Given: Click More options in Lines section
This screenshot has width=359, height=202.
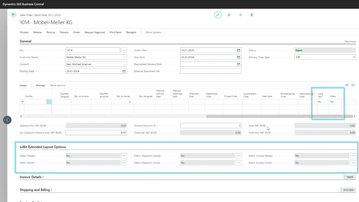Looking at the screenshot, I should tap(58, 85).
